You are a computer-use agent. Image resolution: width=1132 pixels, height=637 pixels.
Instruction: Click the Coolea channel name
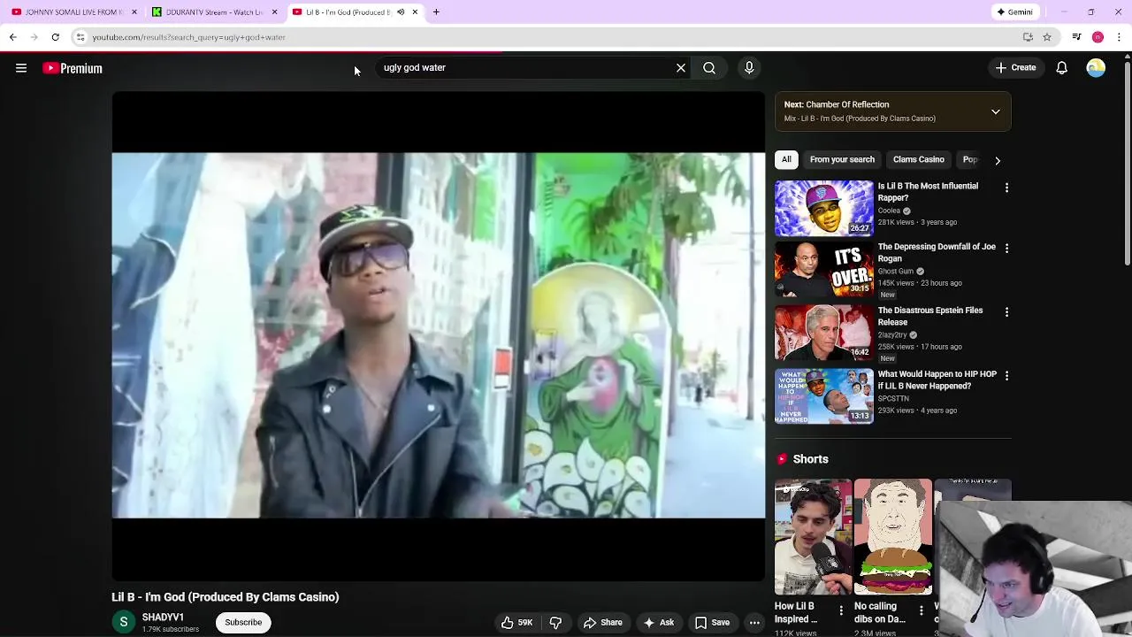pyautogui.click(x=889, y=211)
